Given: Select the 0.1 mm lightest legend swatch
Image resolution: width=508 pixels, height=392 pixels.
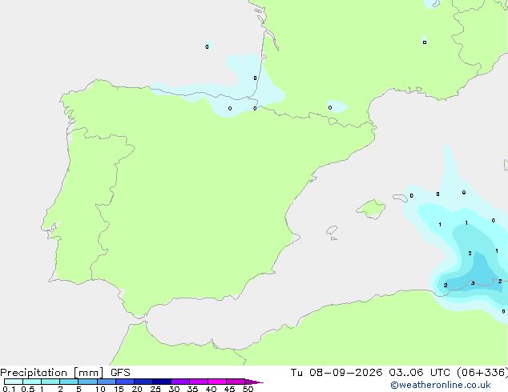Looking at the screenshot, I should (x=14, y=382).
